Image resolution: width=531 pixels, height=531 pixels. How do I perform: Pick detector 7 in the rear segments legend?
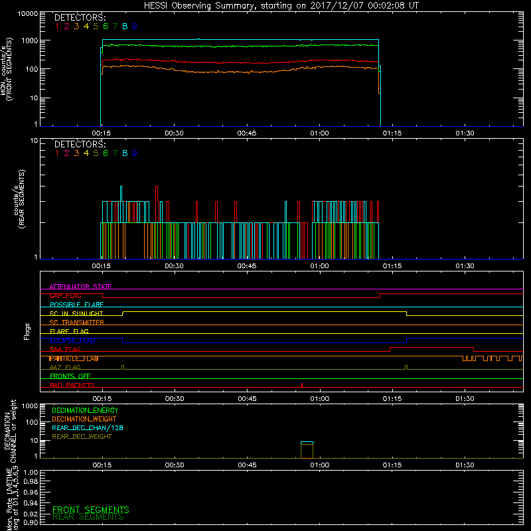tap(115, 153)
